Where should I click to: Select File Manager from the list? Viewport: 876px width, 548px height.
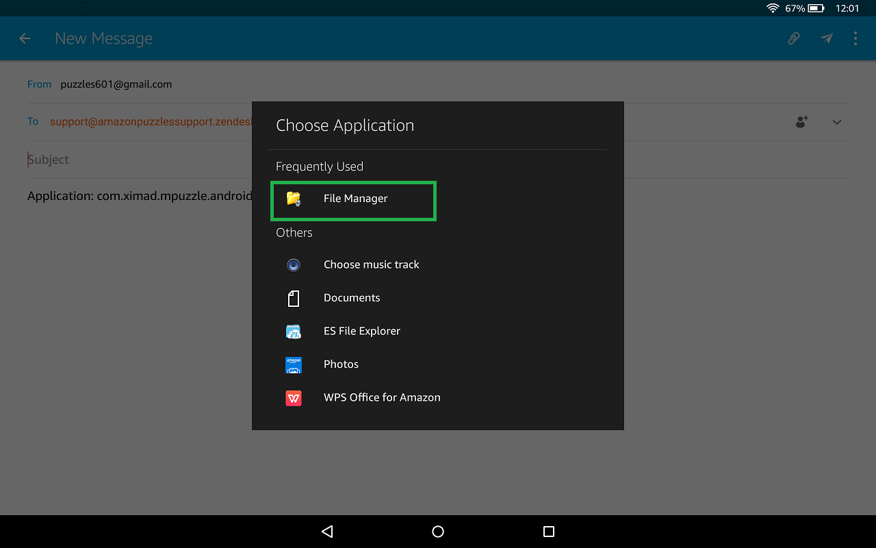click(x=355, y=199)
